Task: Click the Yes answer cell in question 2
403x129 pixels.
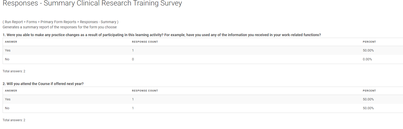Action: click(8, 99)
